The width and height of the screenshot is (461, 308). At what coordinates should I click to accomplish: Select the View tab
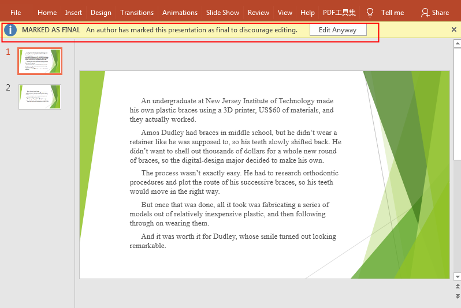(285, 13)
